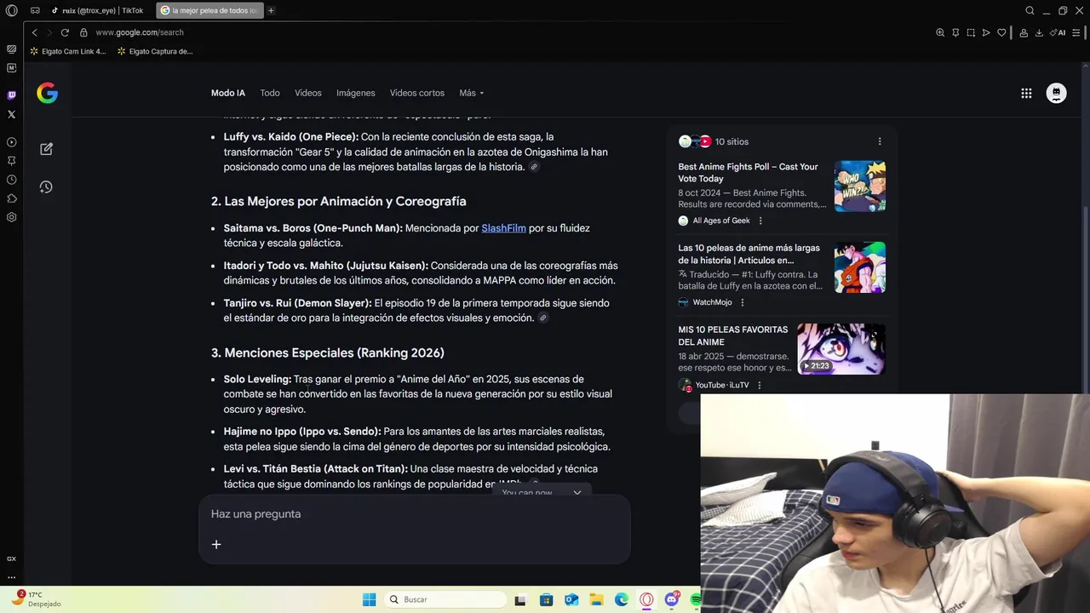Open Google apps grid
This screenshot has width=1090, height=613.
click(1026, 94)
